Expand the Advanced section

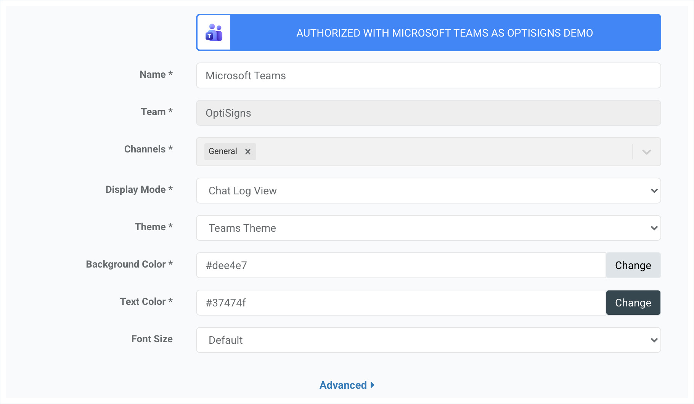pos(347,385)
